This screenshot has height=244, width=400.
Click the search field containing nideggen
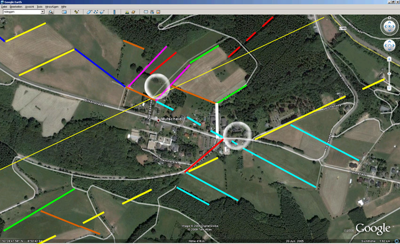[x=21, y=12]
